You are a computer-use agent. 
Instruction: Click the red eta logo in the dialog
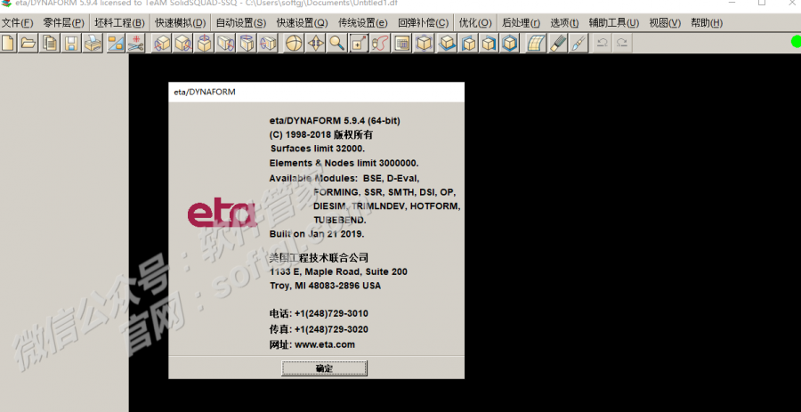coord(222,214)
